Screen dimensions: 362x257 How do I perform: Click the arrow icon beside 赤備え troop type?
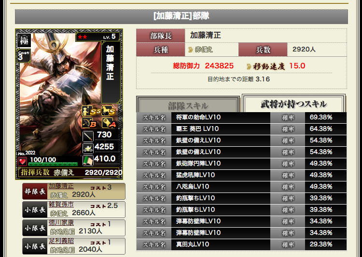click(191, 50)
